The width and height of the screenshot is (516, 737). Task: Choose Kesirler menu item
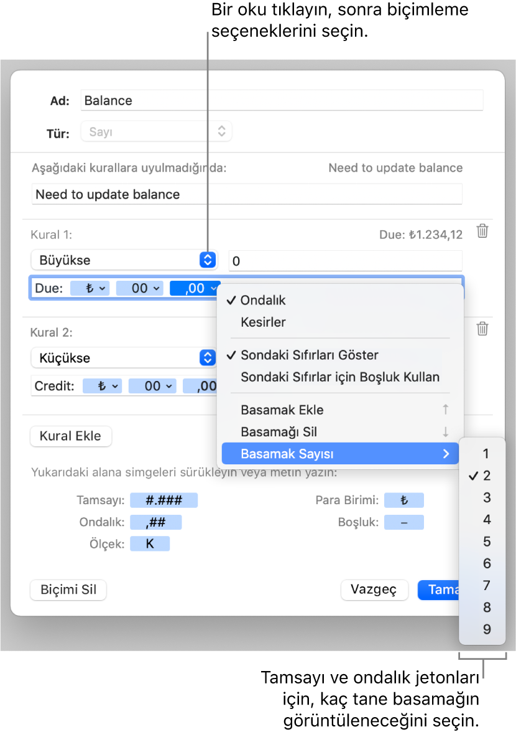(340, 322)
